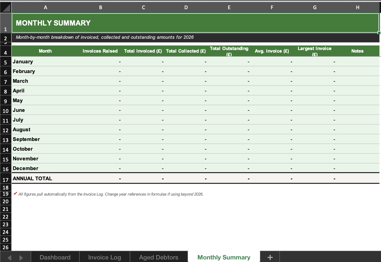381x262 pixels.
Task: Select column A header
Action: (45, 7)
